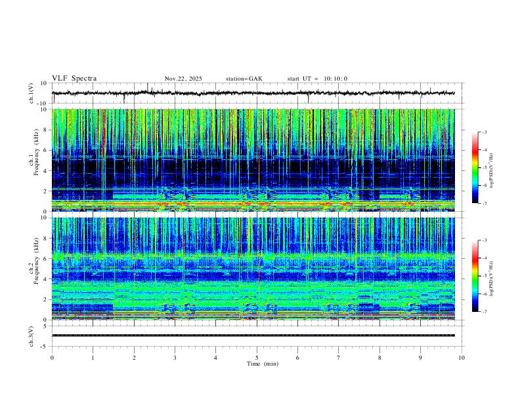Click the "0" tick on the Time axis

[x=52, y=358]
